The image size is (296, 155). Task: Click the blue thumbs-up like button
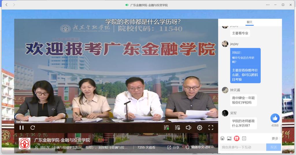click(x=275, y=118)
